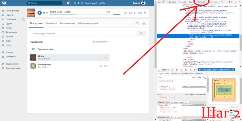
Task: Switch to DevTools Console tab
Action: (182, 2)
